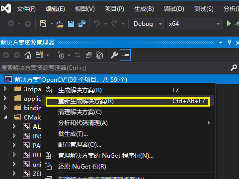239x179 pixels.
Task: Expand the ZE project node
Action: click(x=14, y=174)
